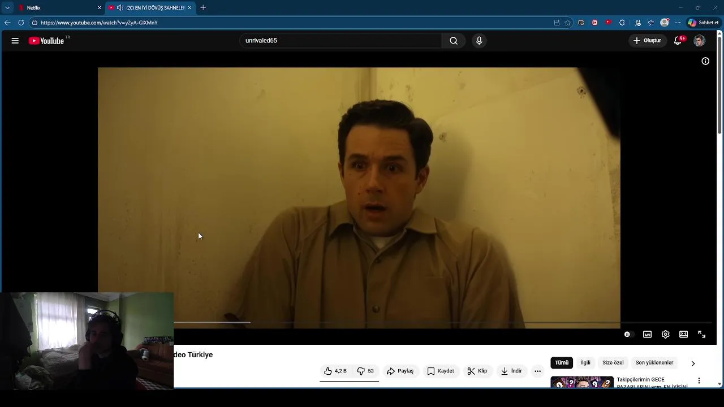Open the YouTube account avatar menu
Viewport: 724px width, 407px height.
click(699, 41)
